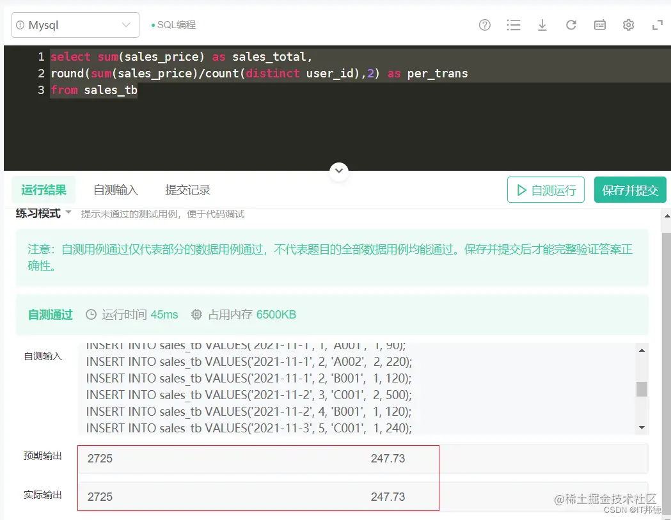
Task: Reset code with the refresh icon
Action: [x=571, y=25]
